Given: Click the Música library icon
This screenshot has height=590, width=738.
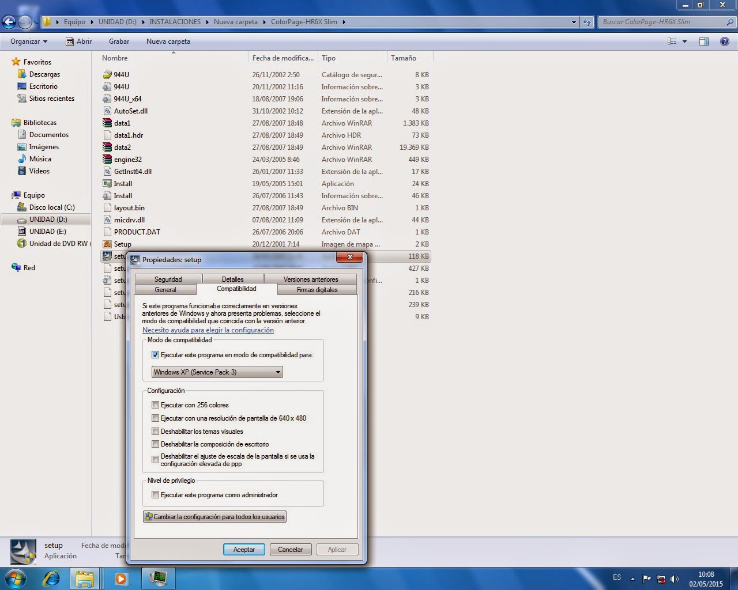Looking at the screenshot, I should pos(22,158).
